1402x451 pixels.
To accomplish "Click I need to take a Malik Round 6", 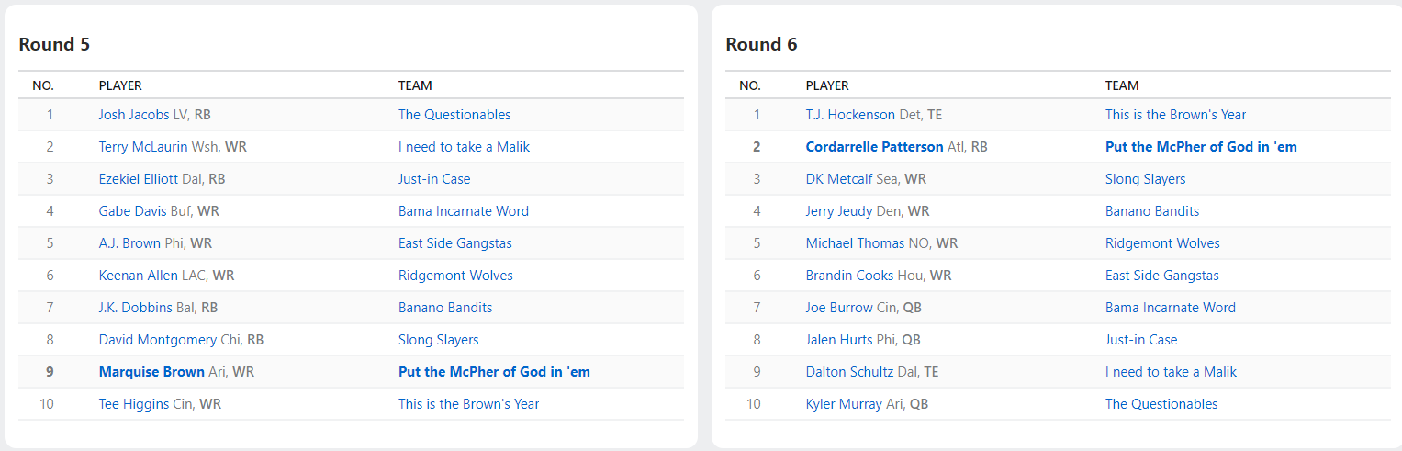I will [1171, 372].
